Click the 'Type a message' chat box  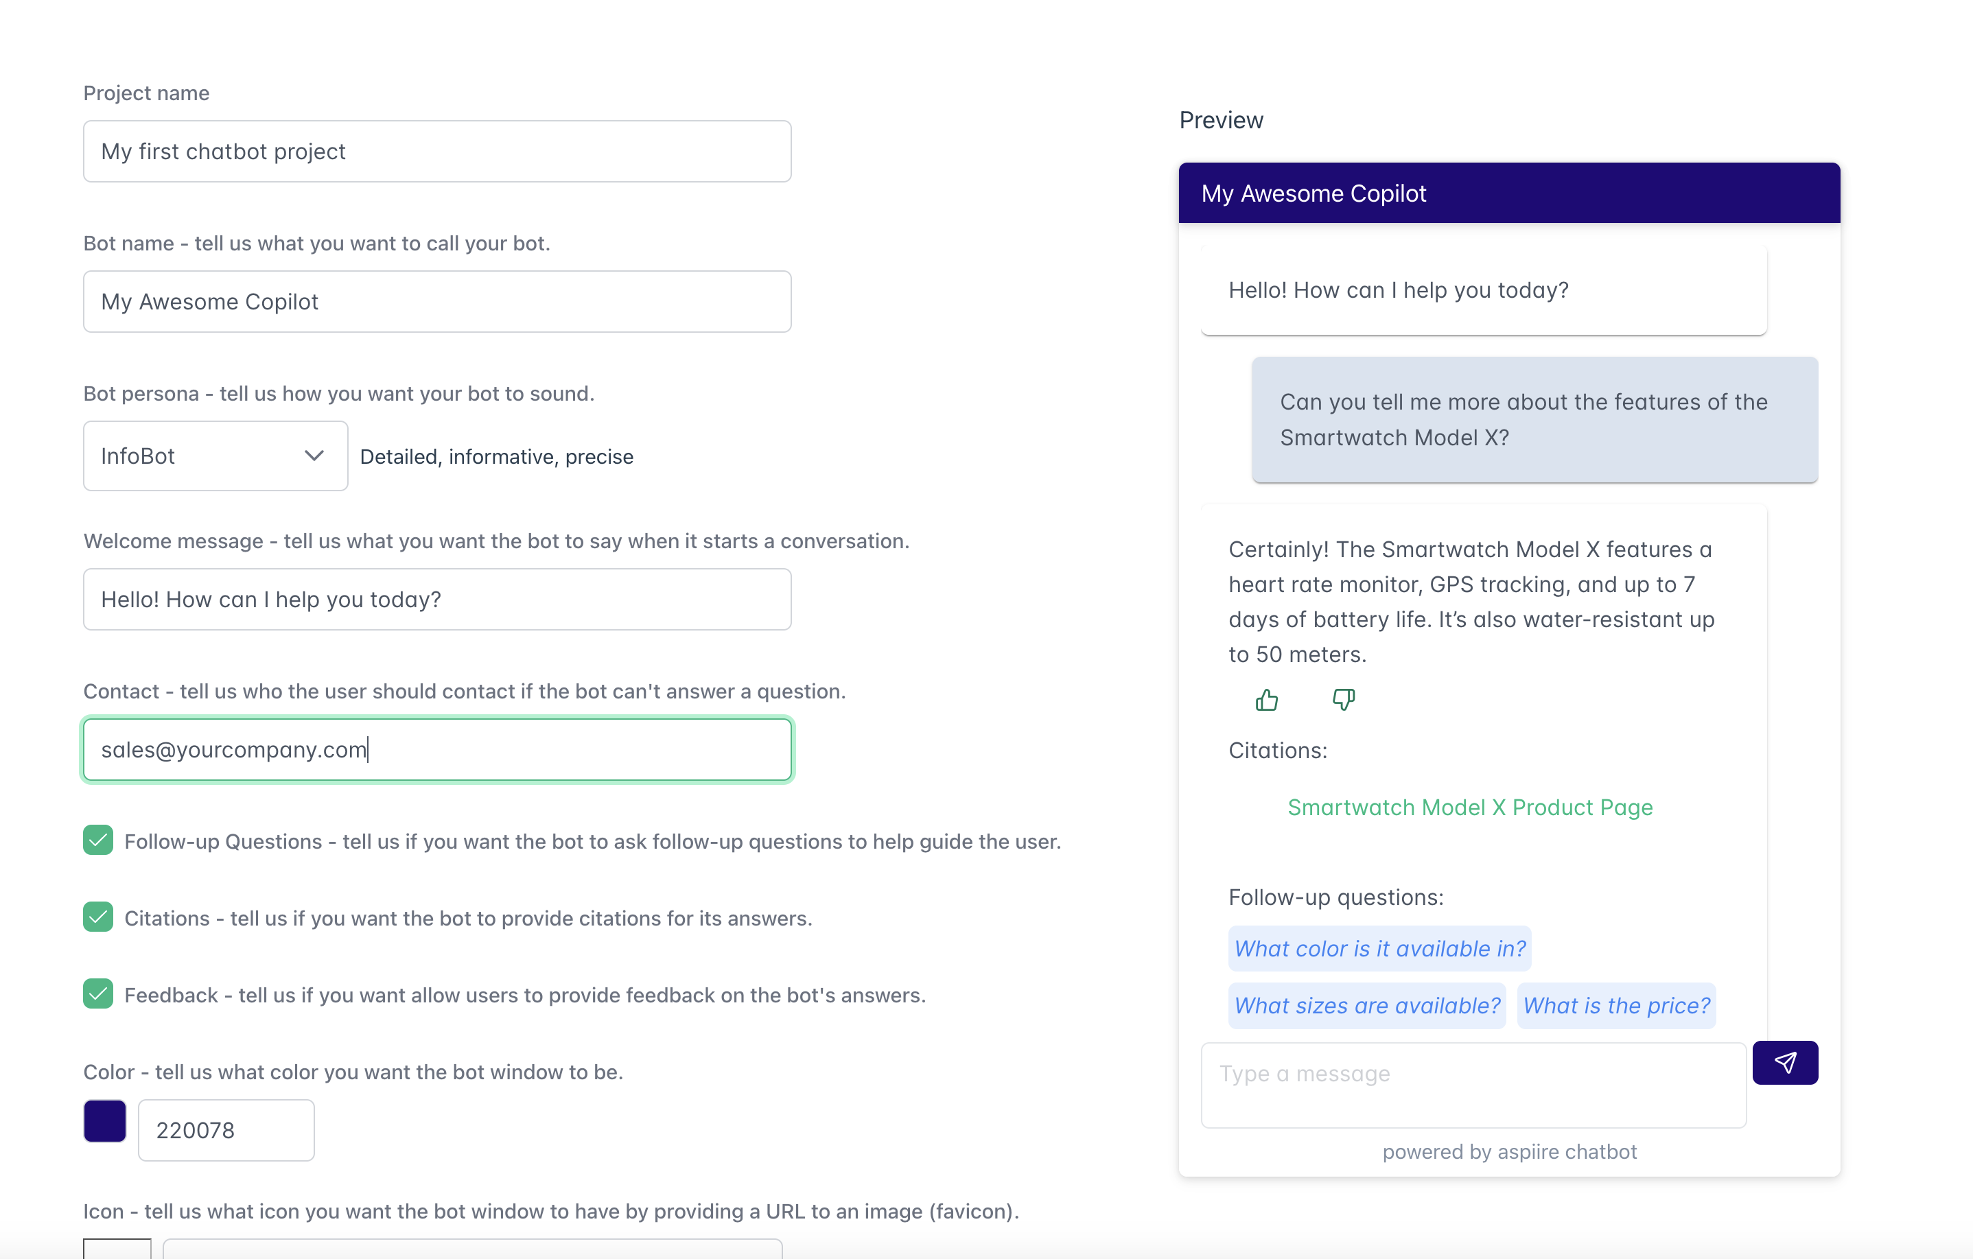(1473, 1085)
